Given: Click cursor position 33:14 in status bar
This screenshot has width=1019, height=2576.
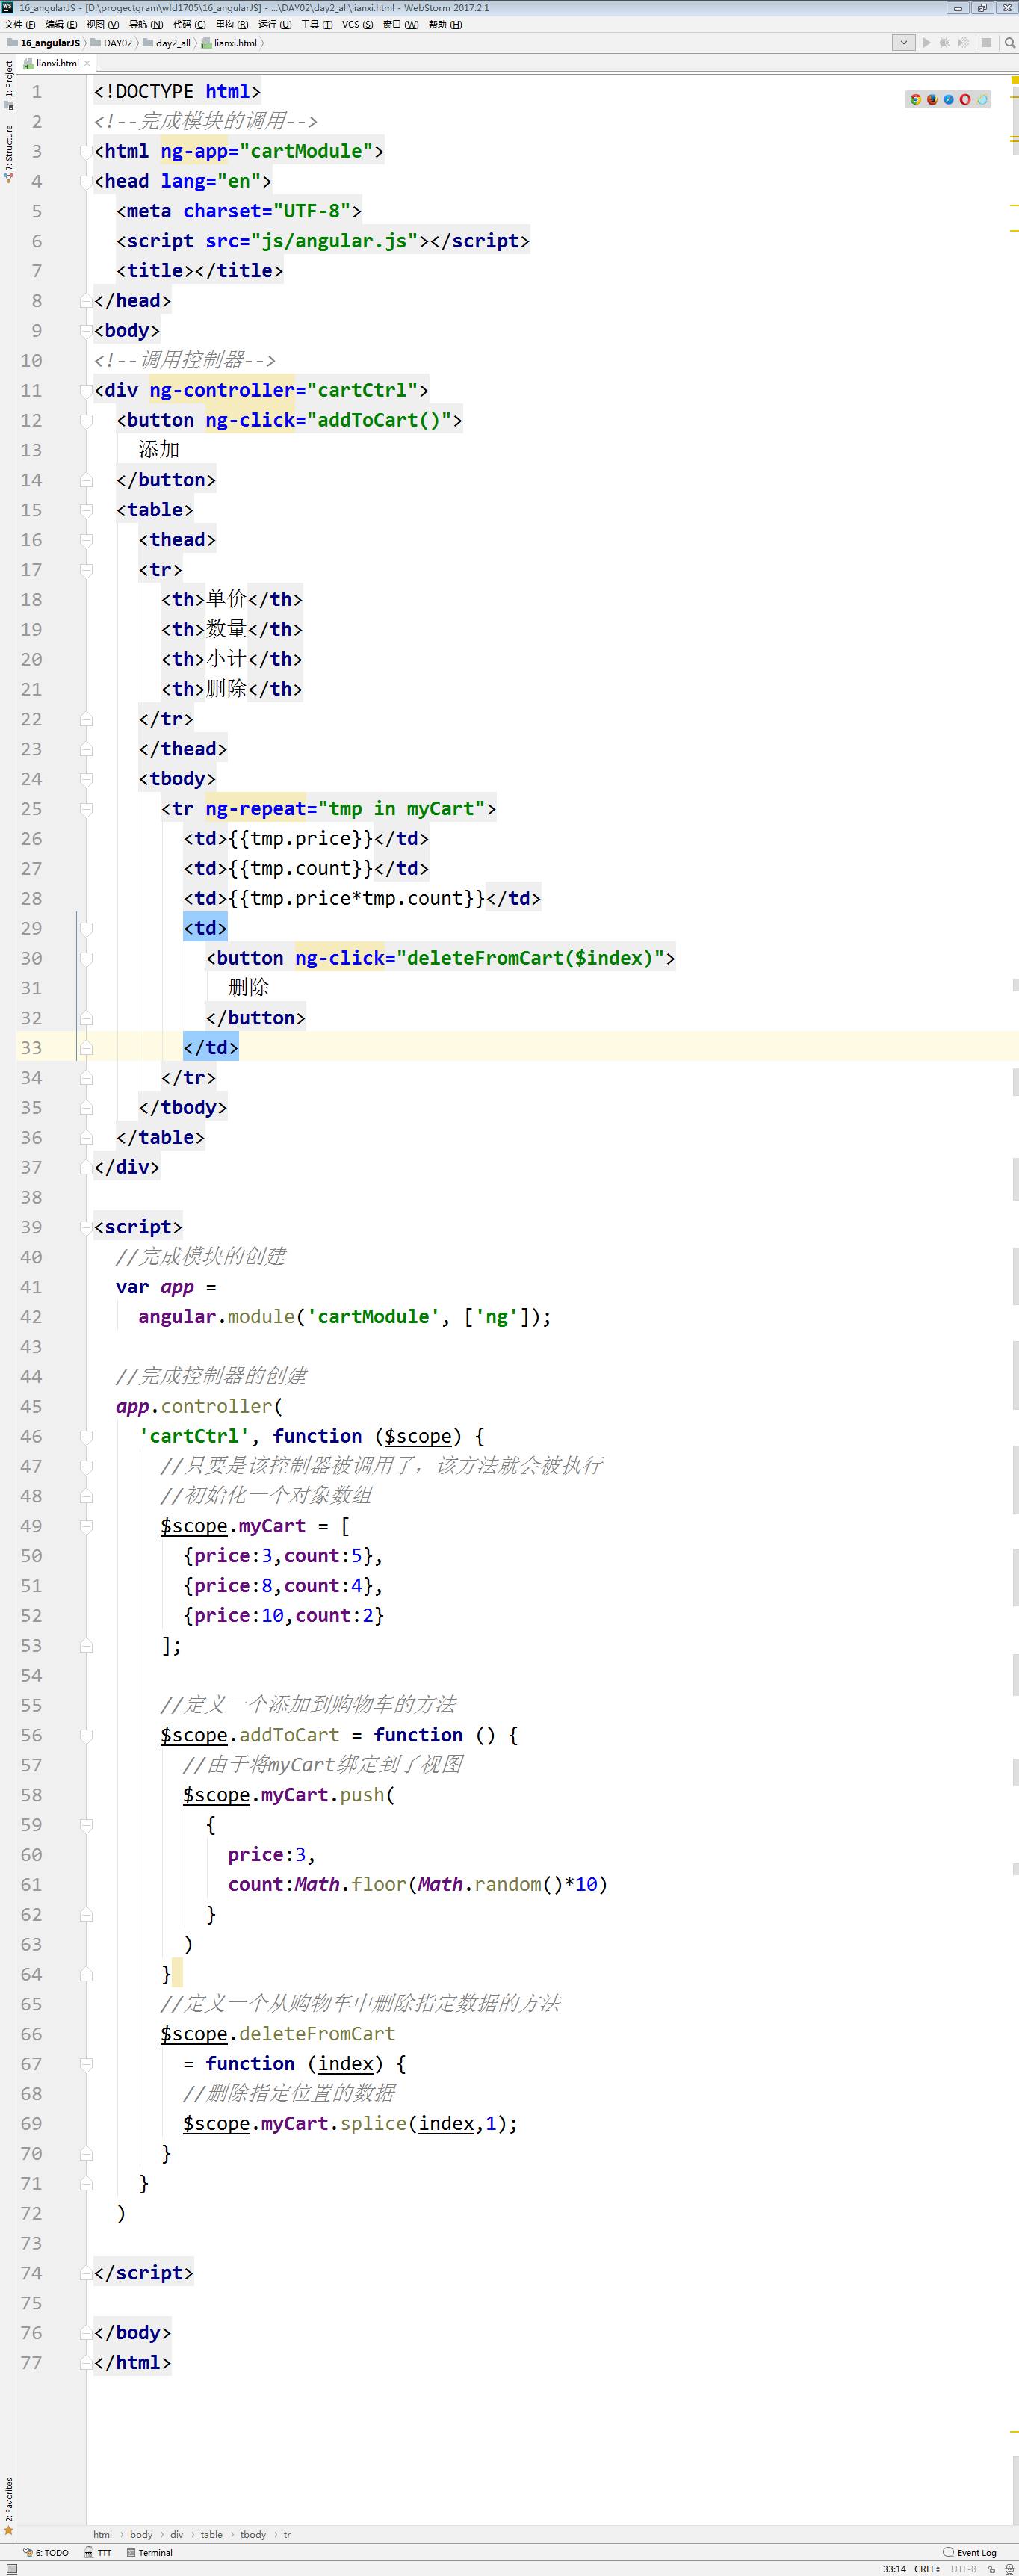Looking at the screenshot, I should [894, 2568].
